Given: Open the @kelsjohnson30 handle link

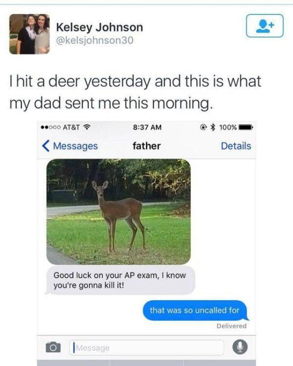Looking at the screenshot, I should coord(95,41).
